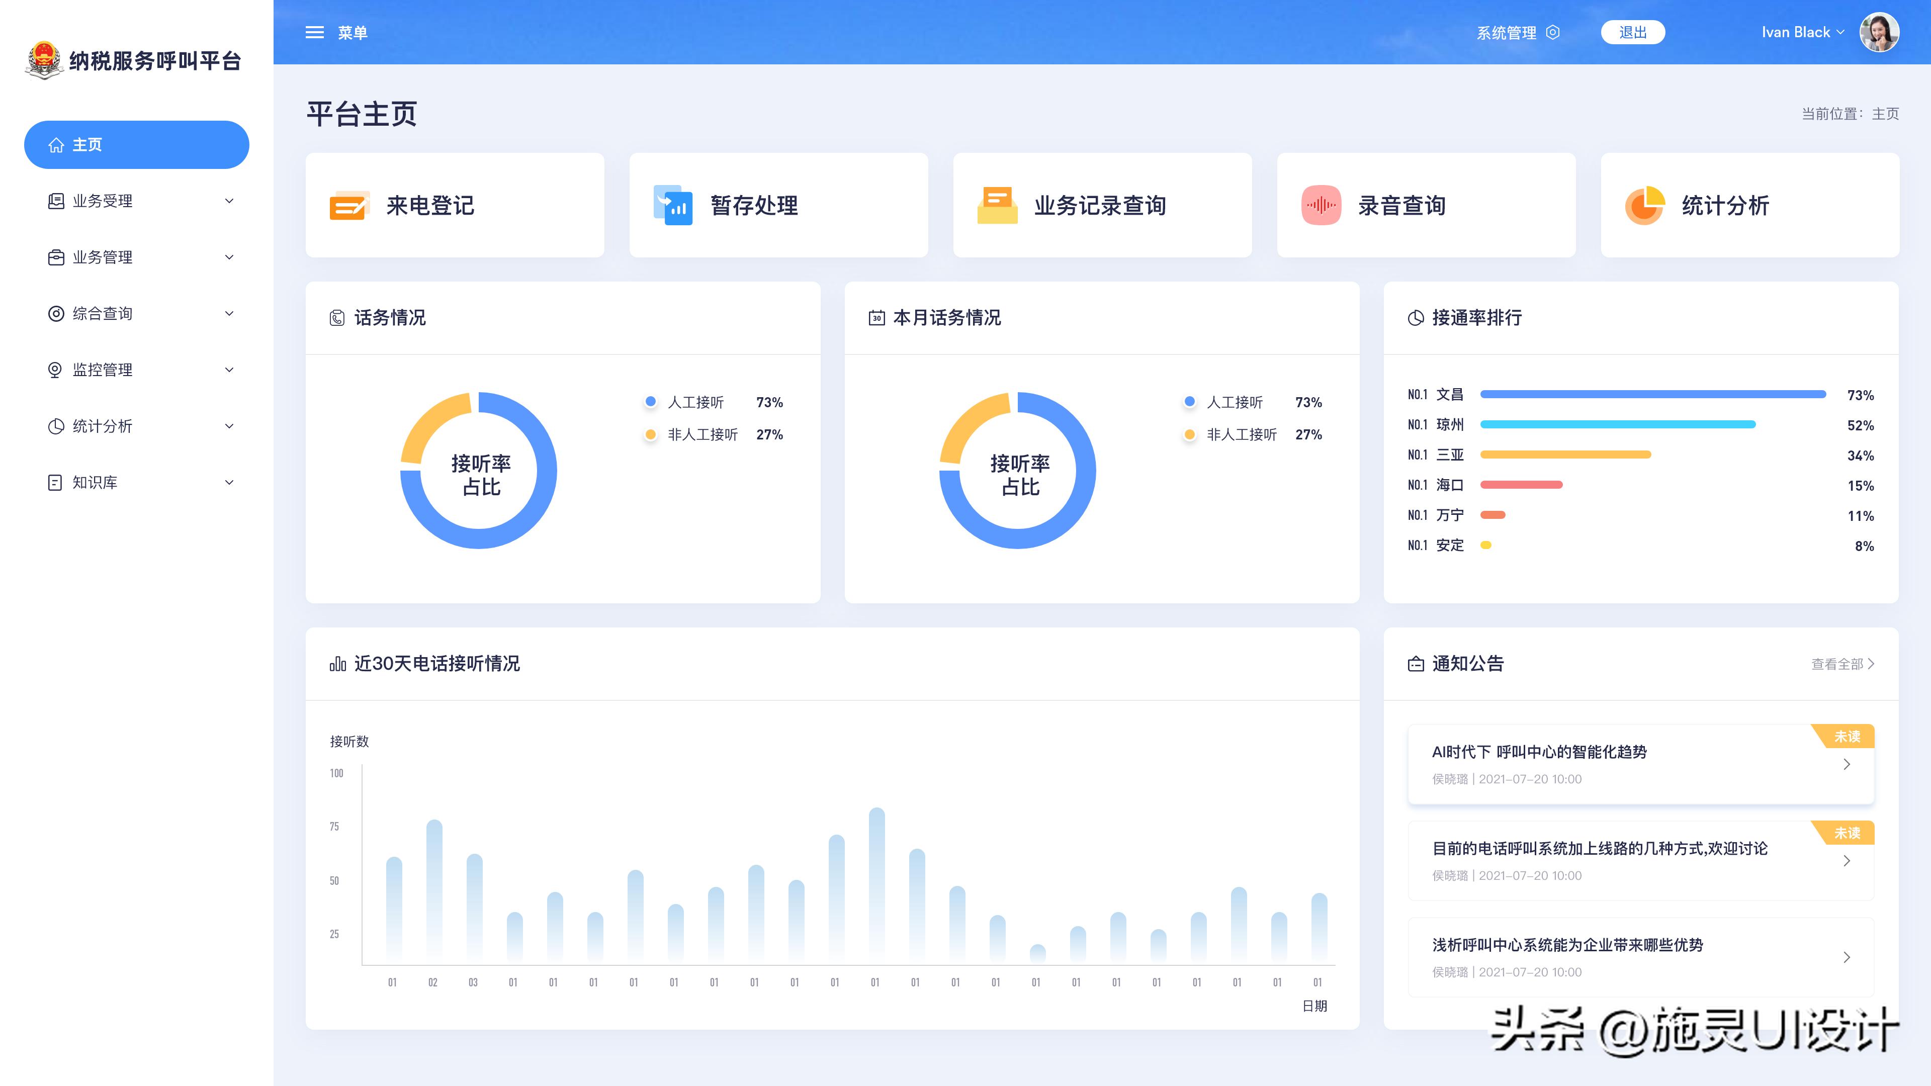This screenshot has height=1086, width=1931.
Task: Click the user avatar photo
Action: pyautogui.click(x=1879, y=32)
